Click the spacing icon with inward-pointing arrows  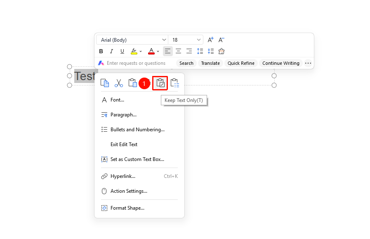(211, 51)
